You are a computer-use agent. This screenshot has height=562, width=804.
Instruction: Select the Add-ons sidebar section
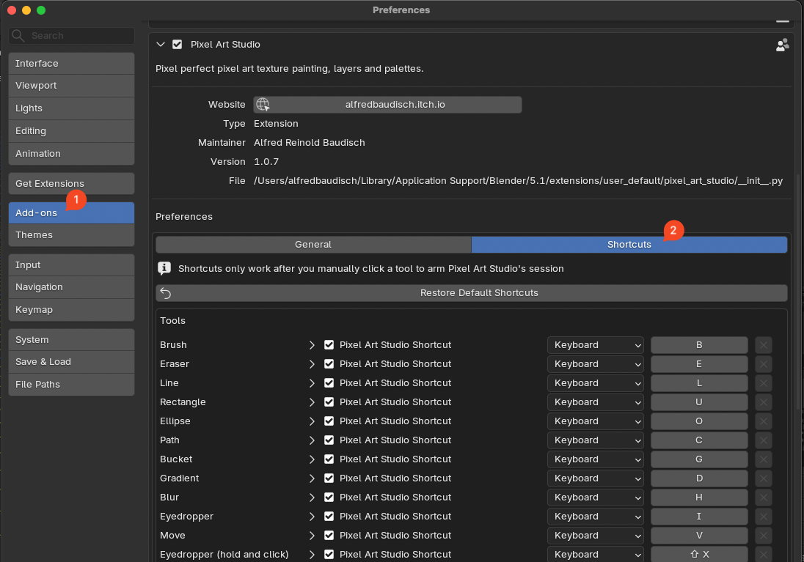click(71, 212)
